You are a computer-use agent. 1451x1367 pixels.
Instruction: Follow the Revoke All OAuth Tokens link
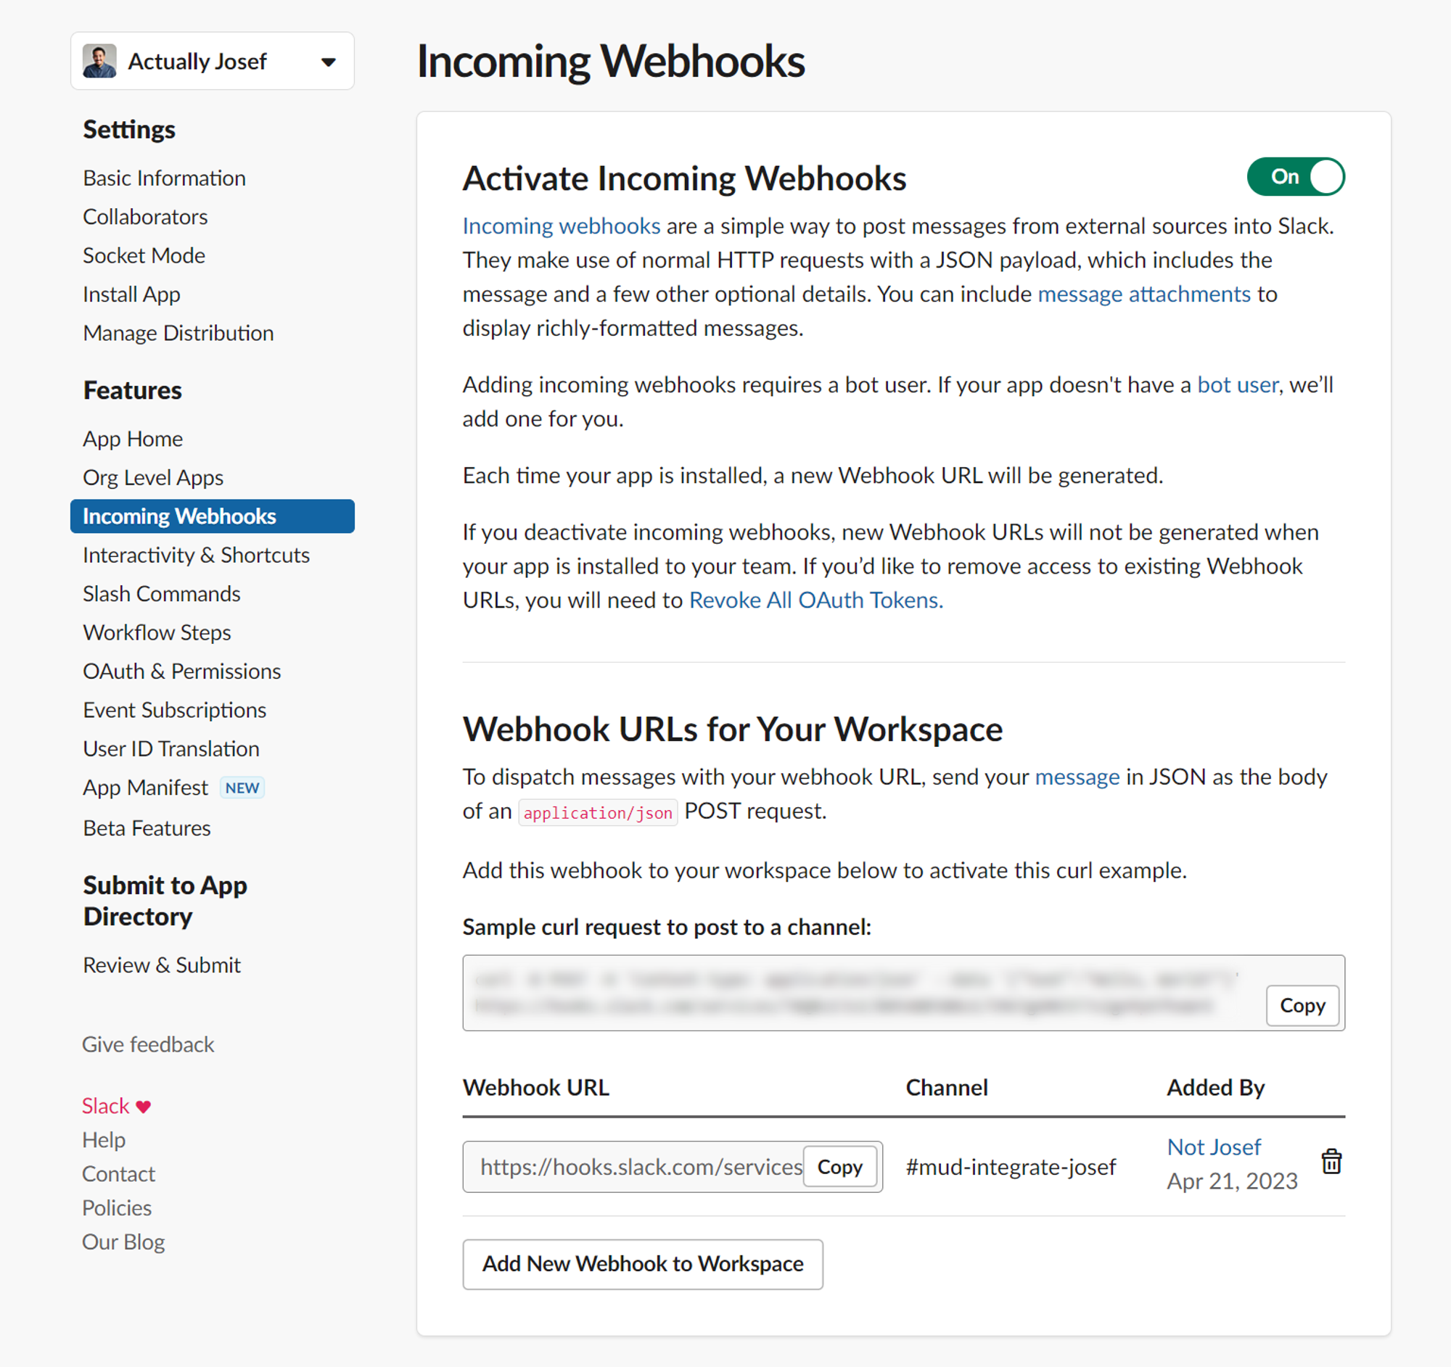point(815,600)
